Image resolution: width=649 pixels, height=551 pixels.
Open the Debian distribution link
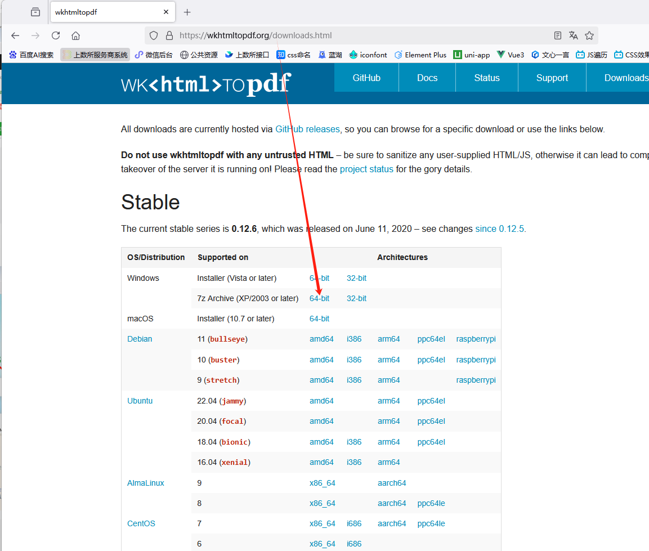click(140, 339)
